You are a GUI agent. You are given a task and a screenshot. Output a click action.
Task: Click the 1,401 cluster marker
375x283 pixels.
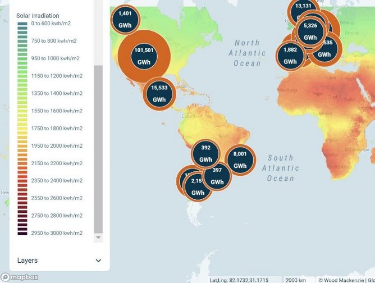tap(125, 19)
